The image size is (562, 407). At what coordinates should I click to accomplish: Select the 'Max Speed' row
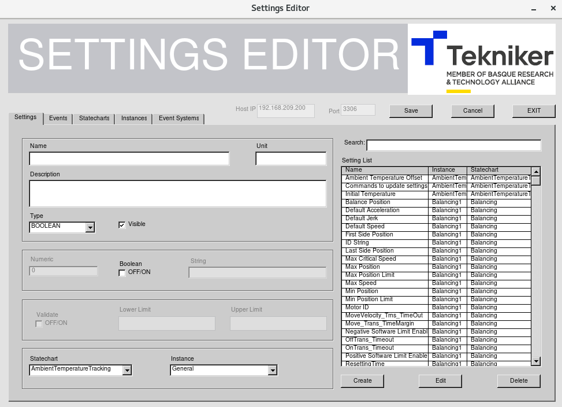pyautogui.click(x=436, y=283)
